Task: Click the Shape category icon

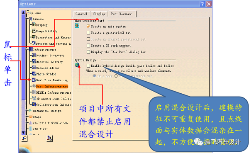Action: [30, 117]
